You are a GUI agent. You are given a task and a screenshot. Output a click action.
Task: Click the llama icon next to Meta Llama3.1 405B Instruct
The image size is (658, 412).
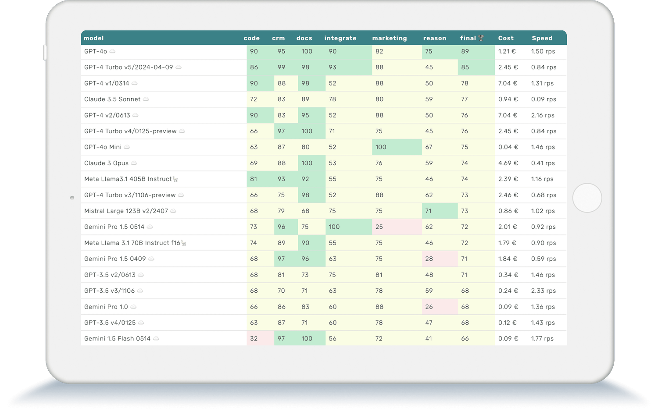point(175,179)
